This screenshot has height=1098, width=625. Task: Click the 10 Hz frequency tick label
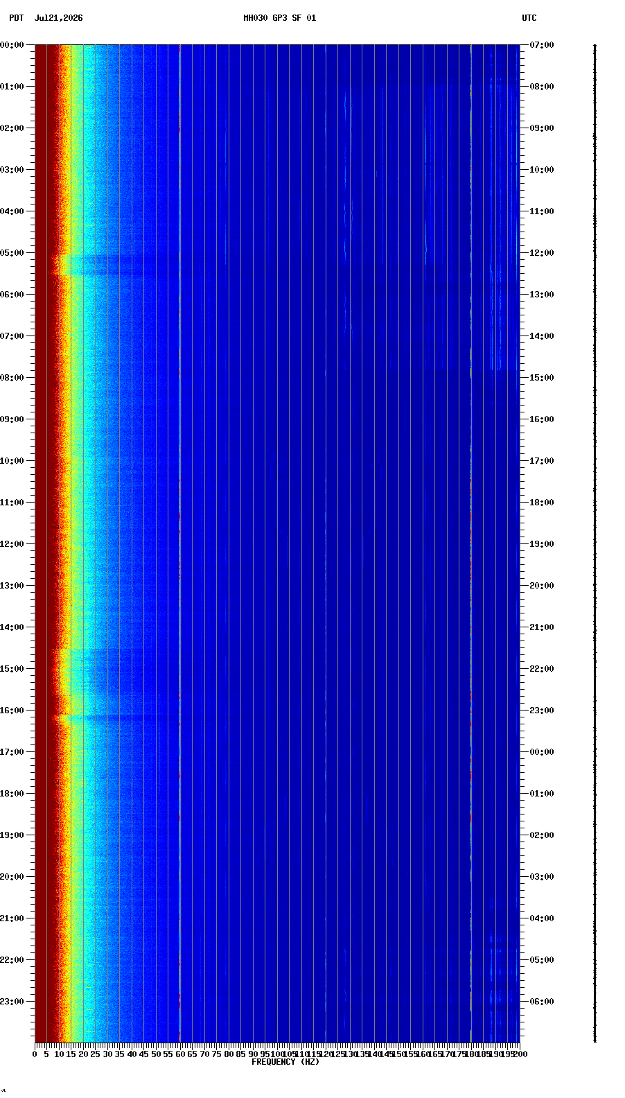[59, 1054]
